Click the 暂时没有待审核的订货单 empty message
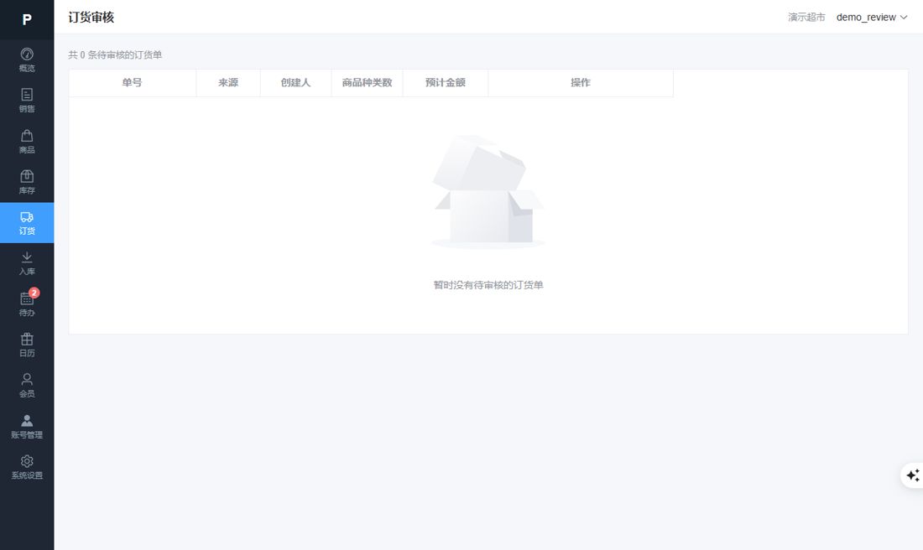Viewport: 923px width, 550px height. click(x=488, y=285)
